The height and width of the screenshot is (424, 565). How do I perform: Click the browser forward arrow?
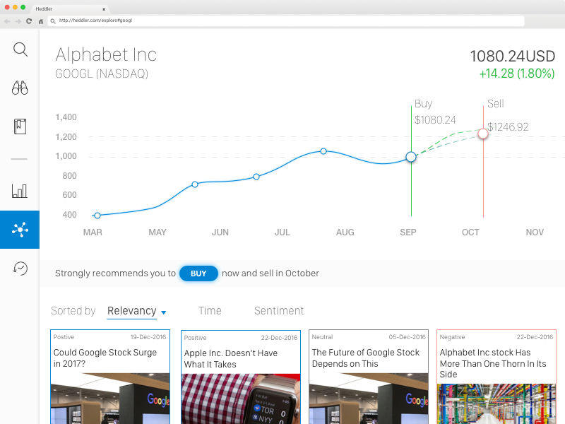coord(18,21)
